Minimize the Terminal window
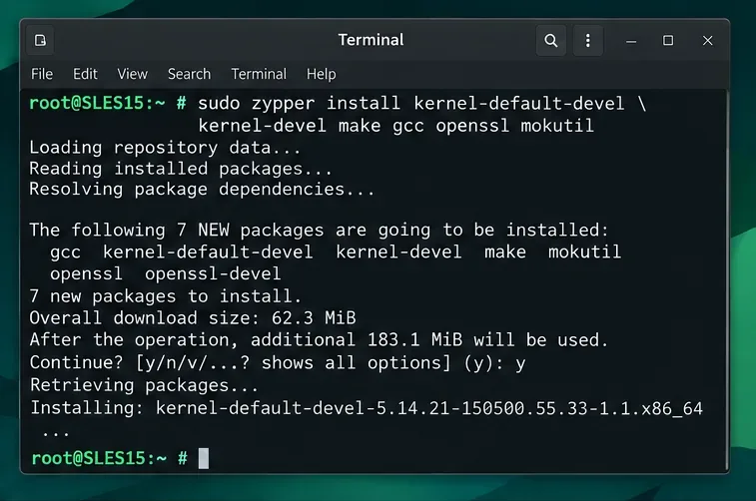The image size is (756, 501). click(631, 41)
